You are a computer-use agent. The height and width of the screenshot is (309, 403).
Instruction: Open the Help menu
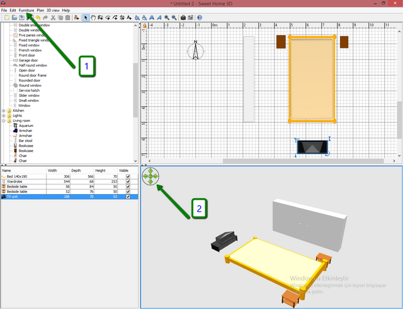click(x=65, y=10)
